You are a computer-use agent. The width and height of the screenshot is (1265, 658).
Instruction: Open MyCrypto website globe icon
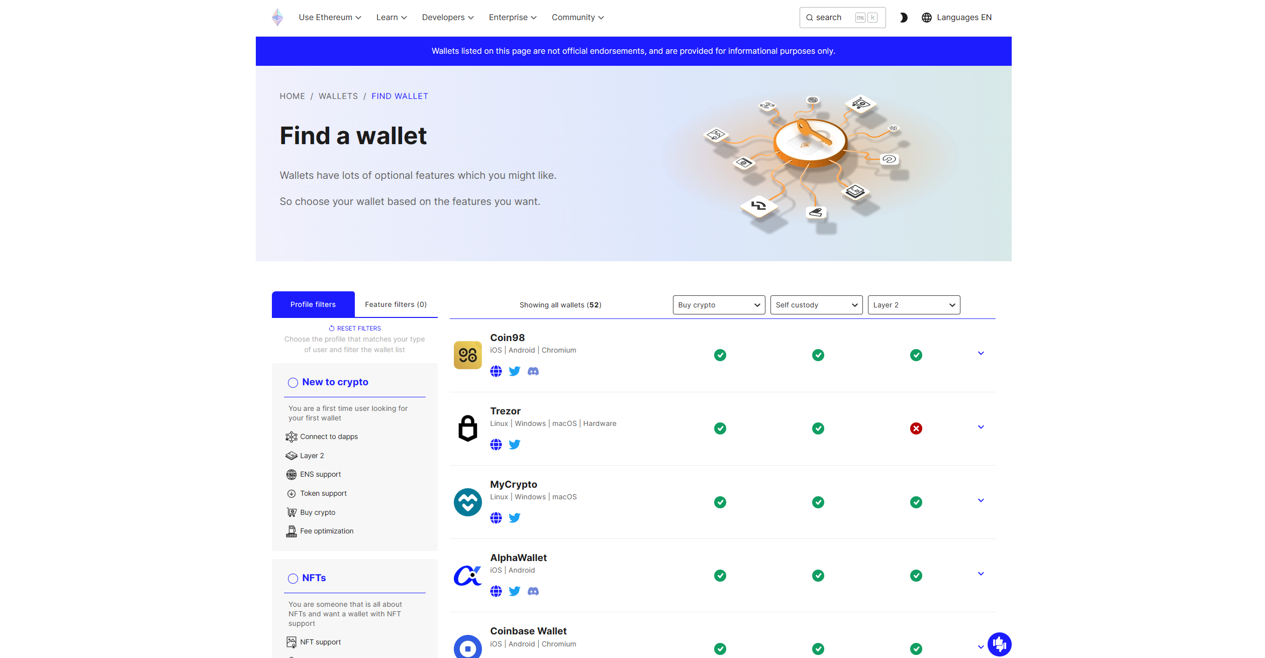(496, 518)
